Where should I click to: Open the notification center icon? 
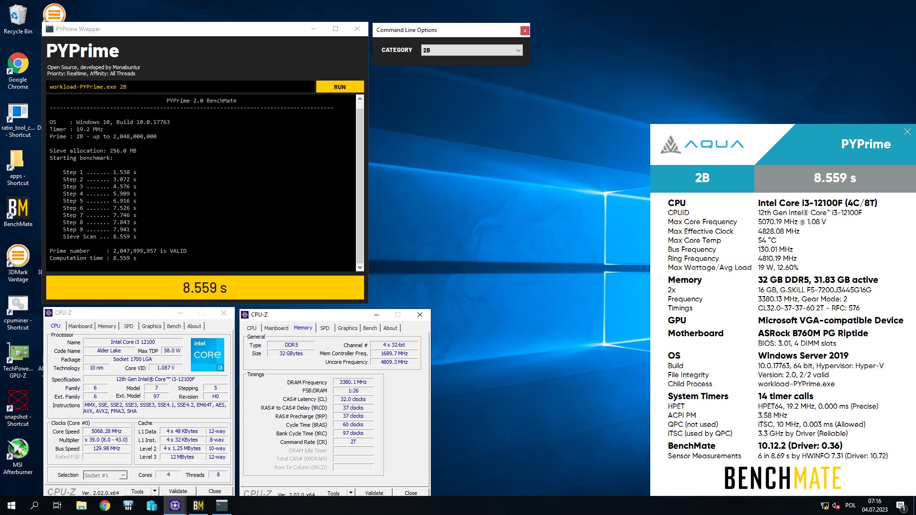click(901, 505)
